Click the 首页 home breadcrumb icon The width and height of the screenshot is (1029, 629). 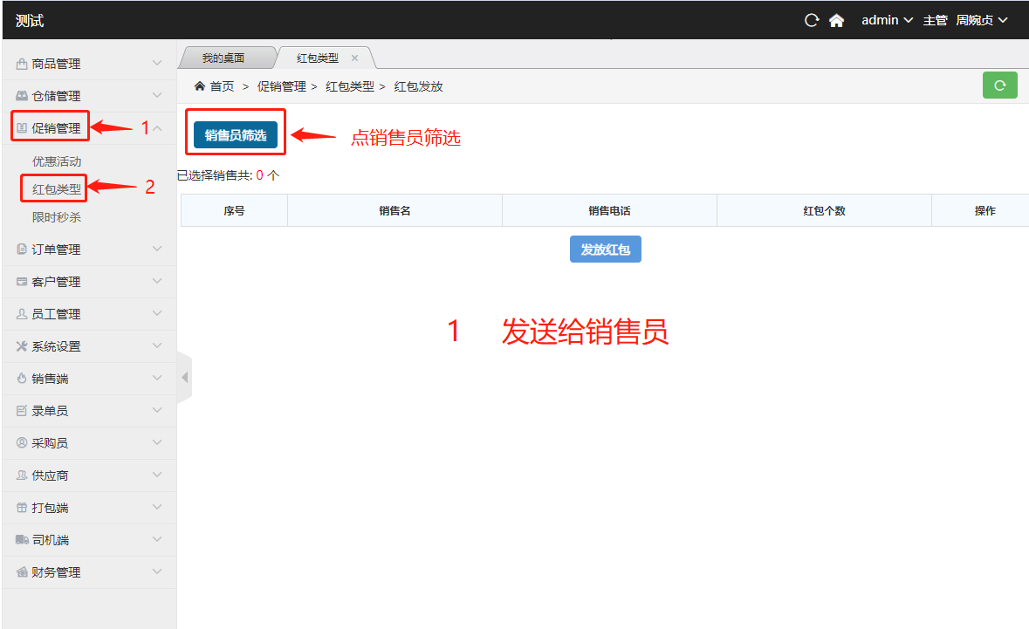tap(200, 86)
